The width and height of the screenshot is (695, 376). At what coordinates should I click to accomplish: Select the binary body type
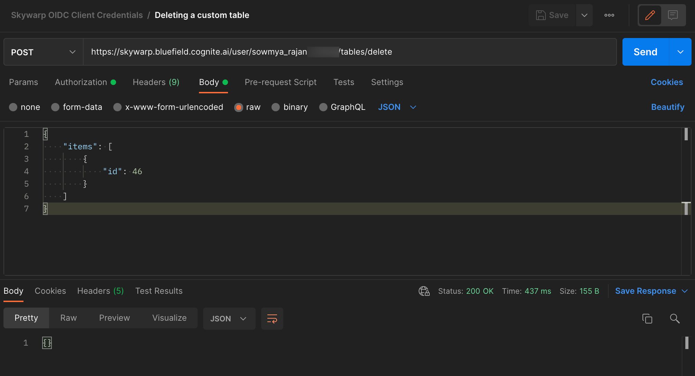[x=289, y=107]
